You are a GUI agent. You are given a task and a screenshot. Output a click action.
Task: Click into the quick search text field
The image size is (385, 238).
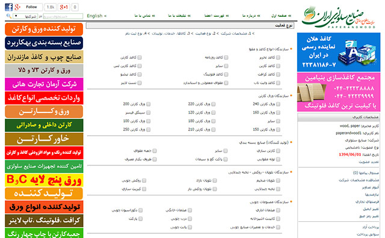click(63, 16)
